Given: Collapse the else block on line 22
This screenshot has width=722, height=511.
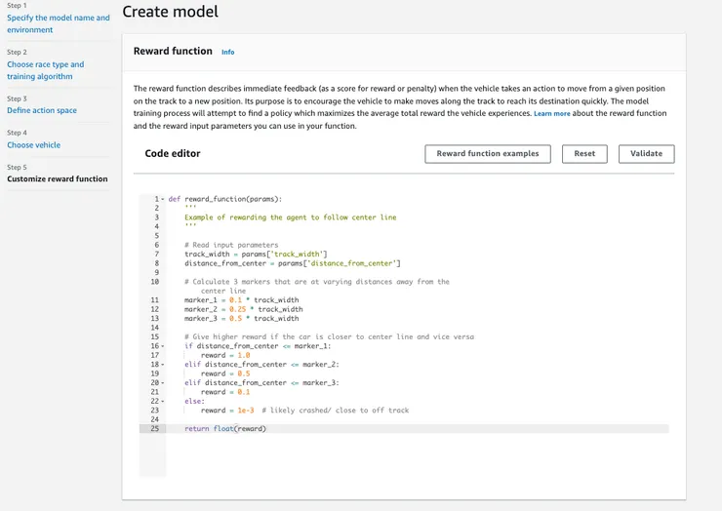Looking at the screenshot, I should coord(163,401).
